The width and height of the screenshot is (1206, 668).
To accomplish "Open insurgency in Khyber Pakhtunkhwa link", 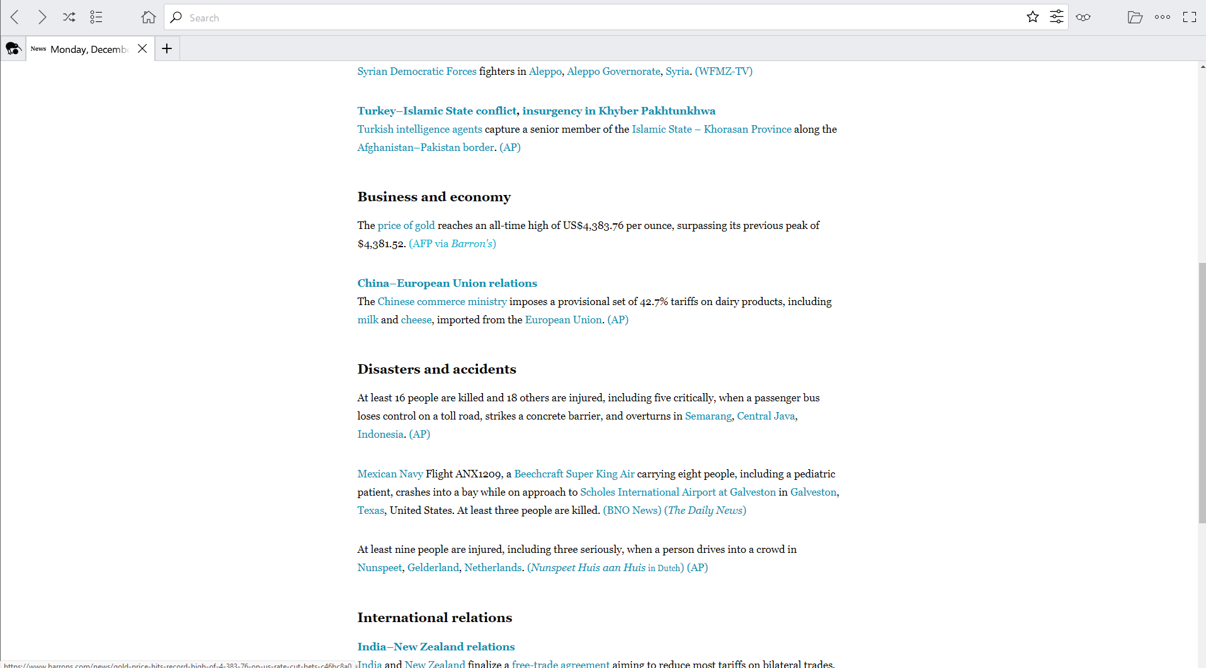I will (x=618, y=111).
